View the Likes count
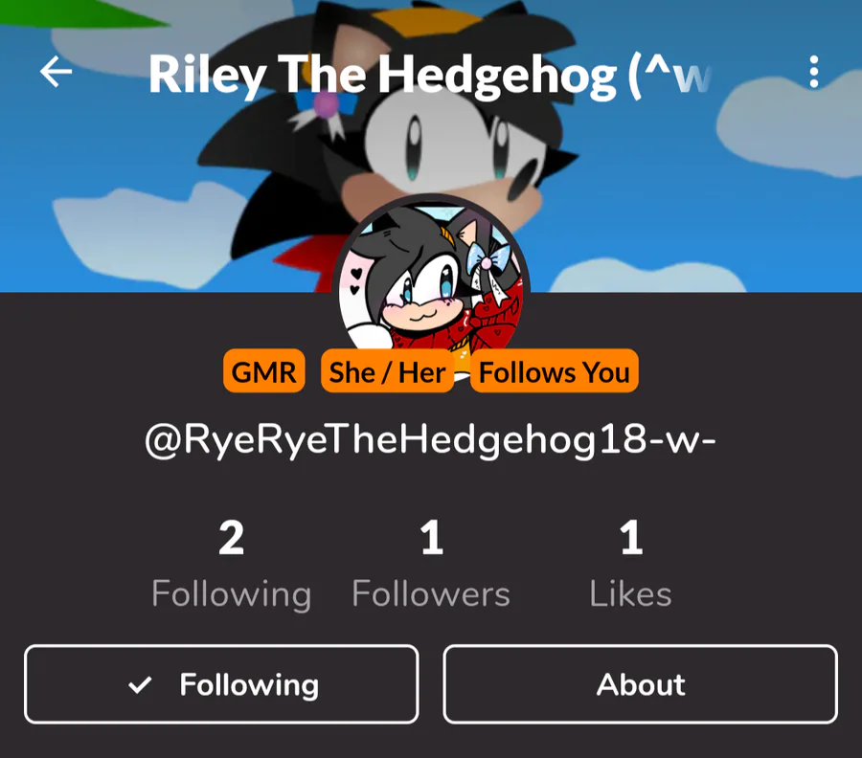 (x=630, y=564)
